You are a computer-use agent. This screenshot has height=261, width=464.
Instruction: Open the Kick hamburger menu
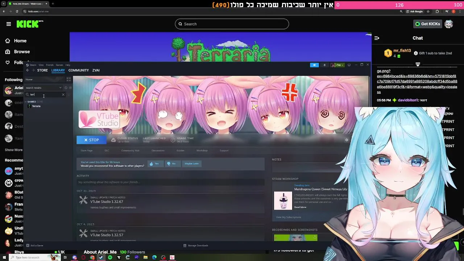pyautogui.click(x=9, y=24)
